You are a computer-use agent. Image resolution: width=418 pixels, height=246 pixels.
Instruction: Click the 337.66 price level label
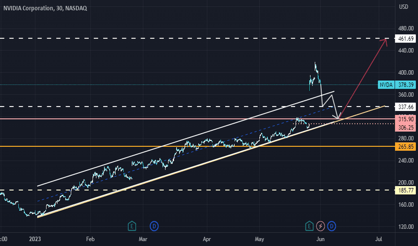tap(405, 107)
